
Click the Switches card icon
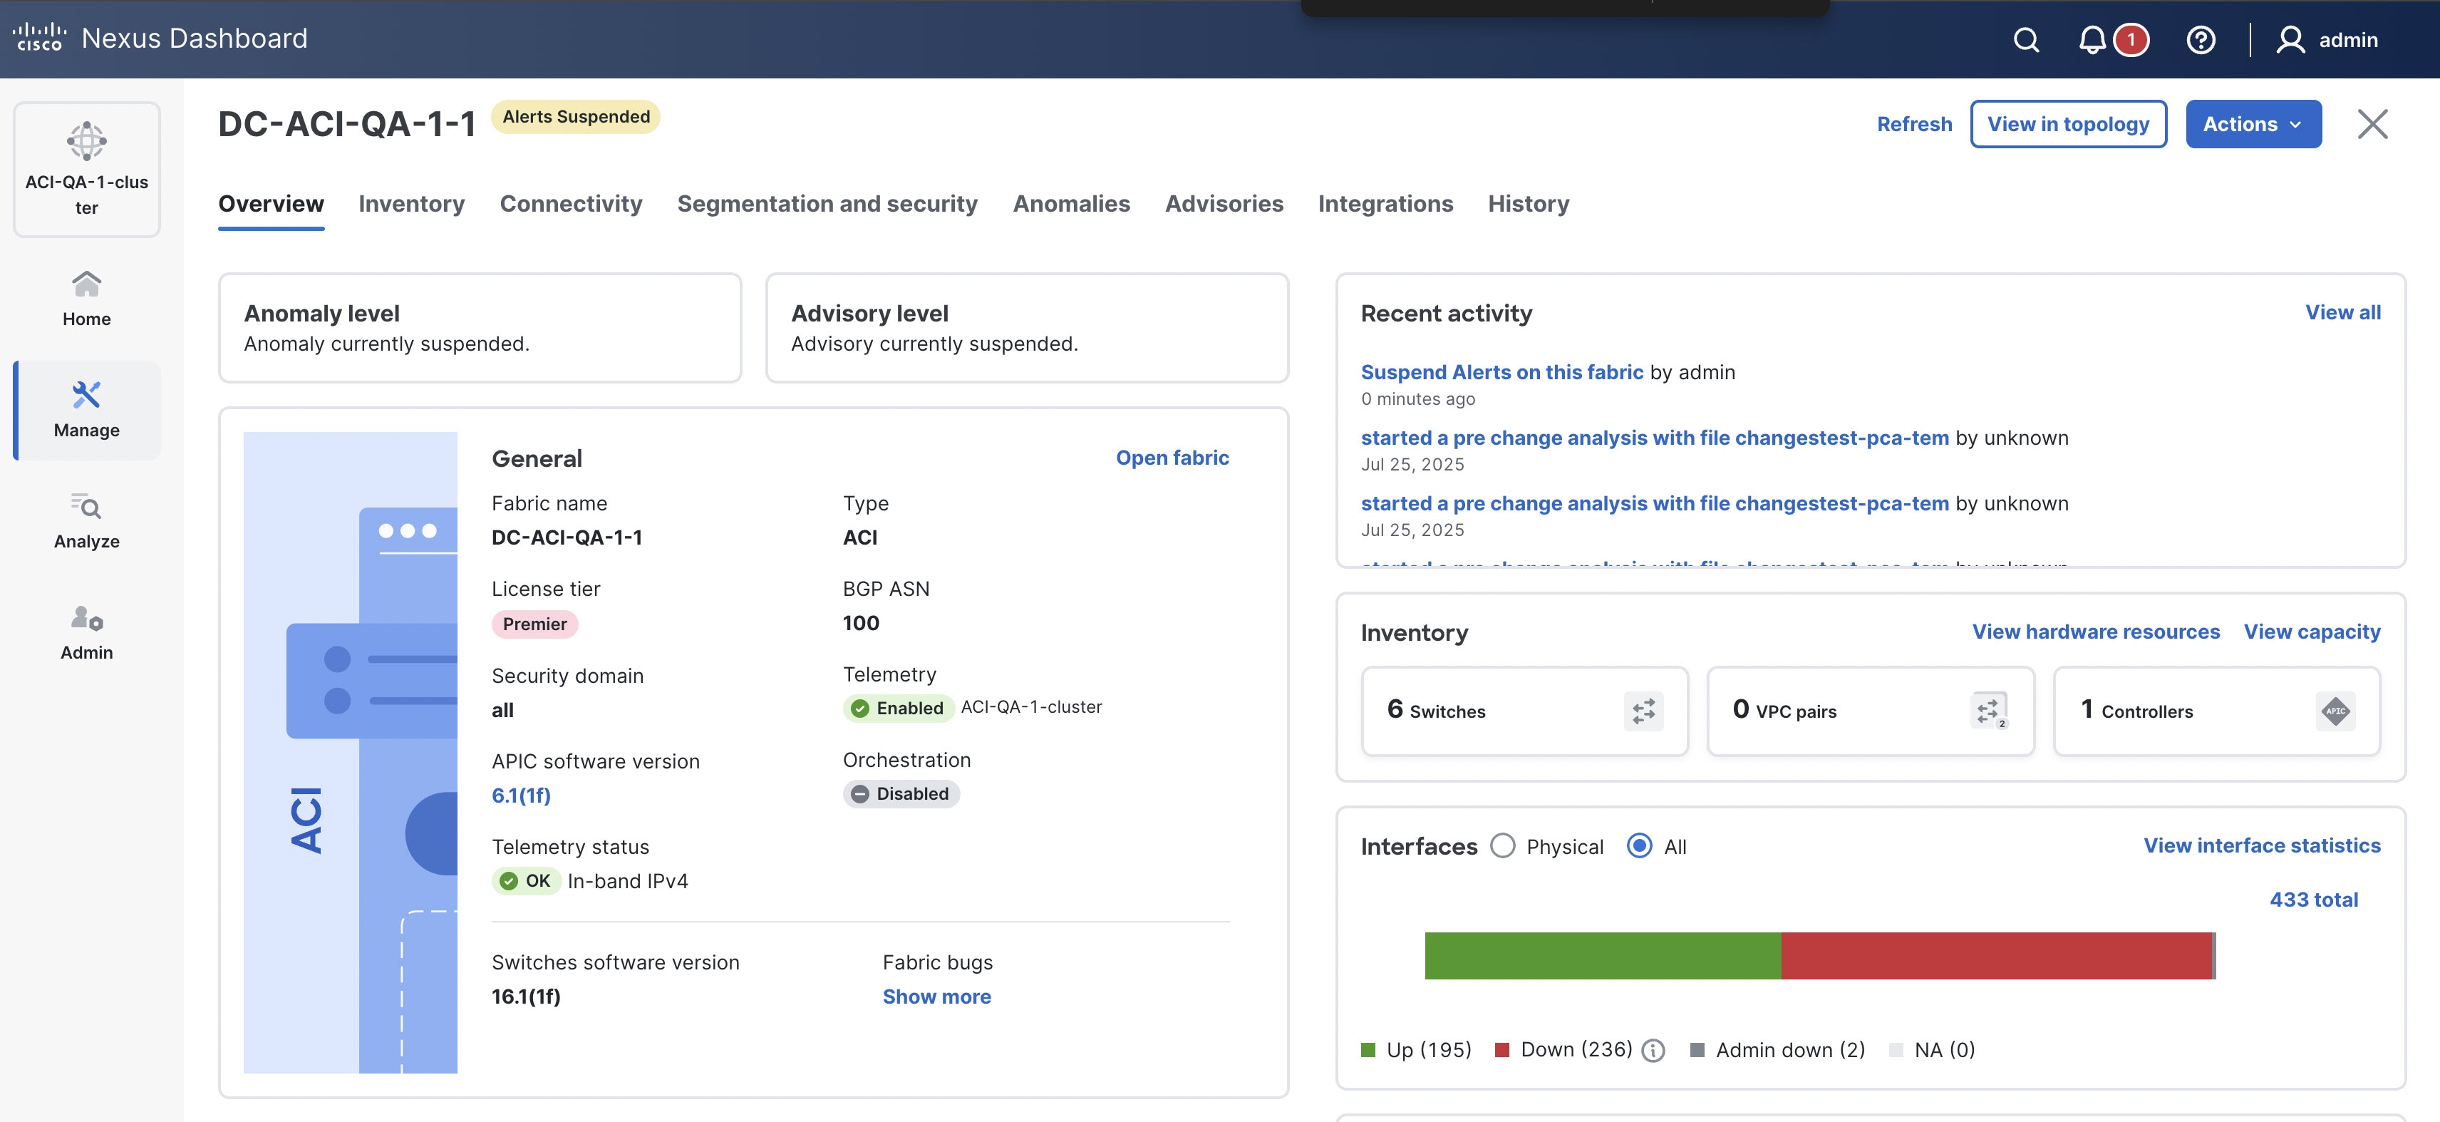click(x=1643, y=711)
